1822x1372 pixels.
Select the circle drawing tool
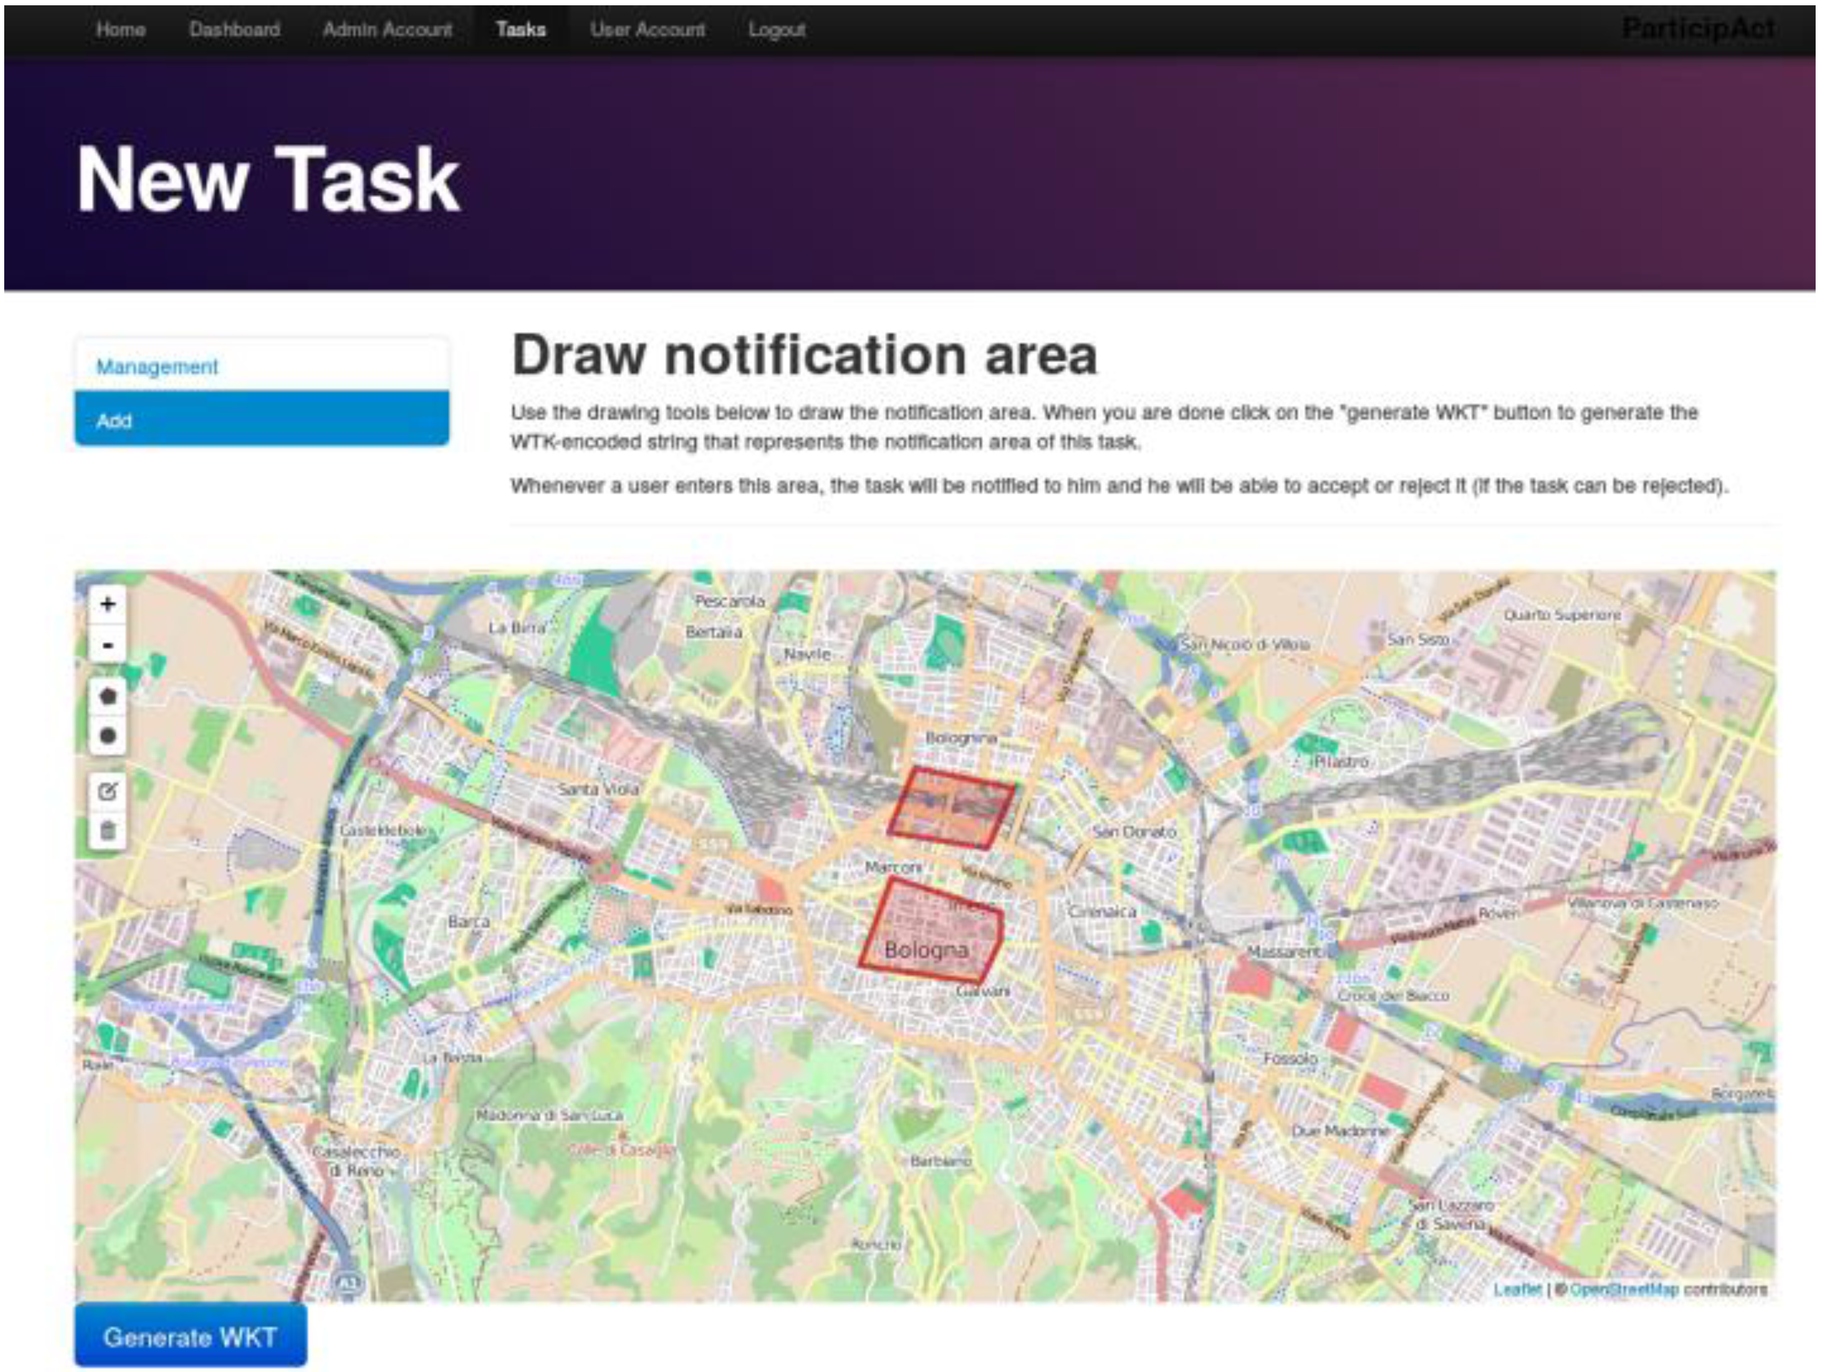[x=107, y=735]
